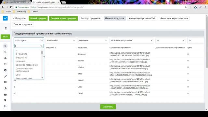This screenshot has height=117, width=208.
Task: Open a new browser tab
Action: 64,2
